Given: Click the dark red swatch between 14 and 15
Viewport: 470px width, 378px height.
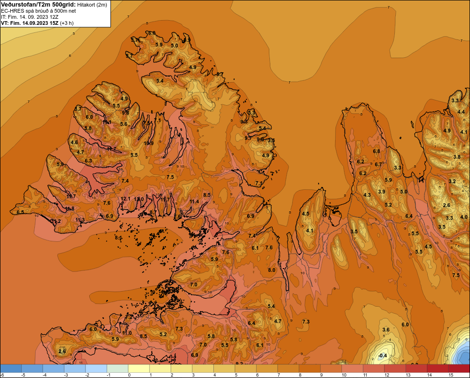Looking at the screenshot, I should [x=438, y=369].
